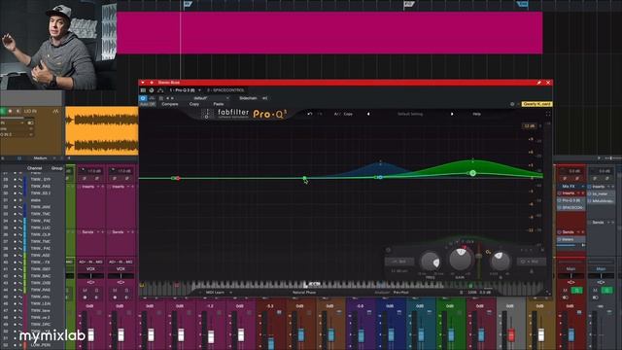Toggle Pro-Q full screen mode icon
This screenshot has height=350, width=622.
pos(548,114)
